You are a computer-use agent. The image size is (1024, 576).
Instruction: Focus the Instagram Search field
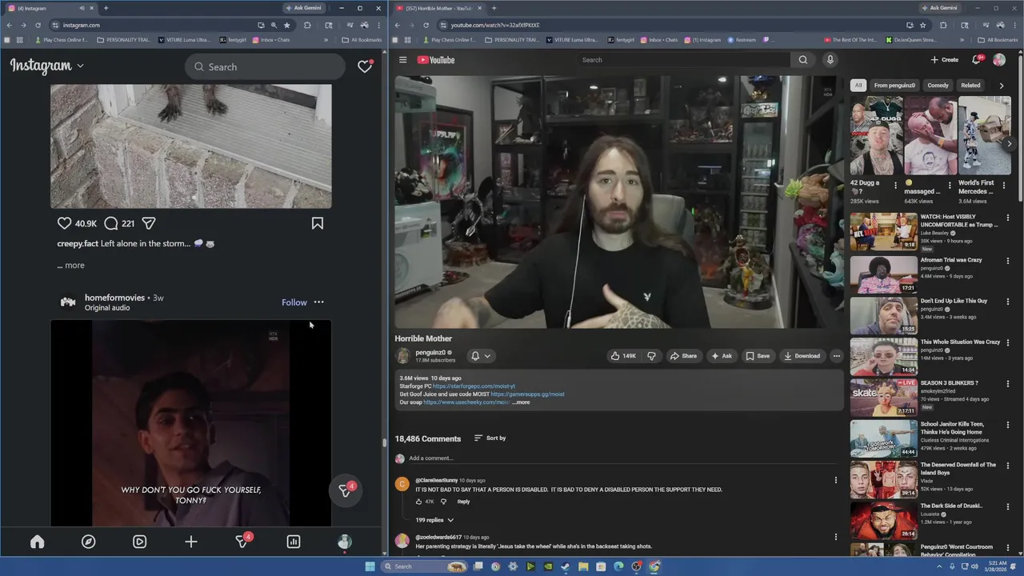click(265, 67)
